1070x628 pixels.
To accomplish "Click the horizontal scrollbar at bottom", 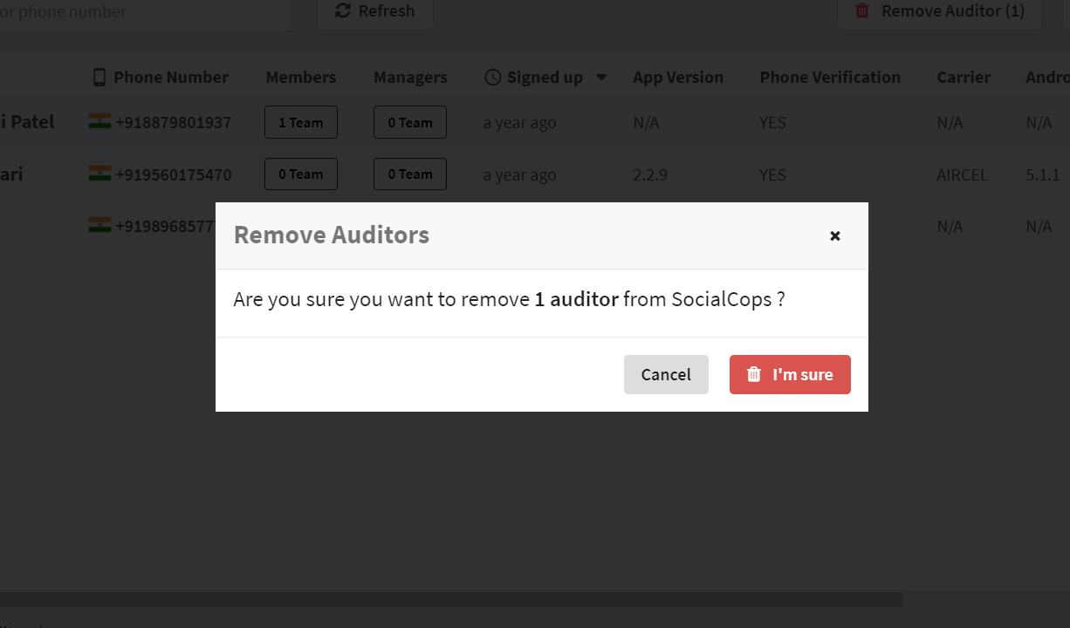I will pos(450,599).
